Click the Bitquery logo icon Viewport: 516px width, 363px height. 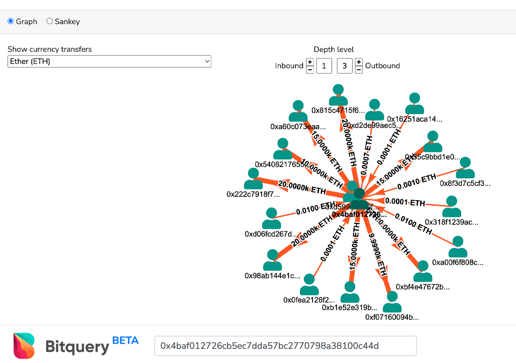(x=24, y=346)
